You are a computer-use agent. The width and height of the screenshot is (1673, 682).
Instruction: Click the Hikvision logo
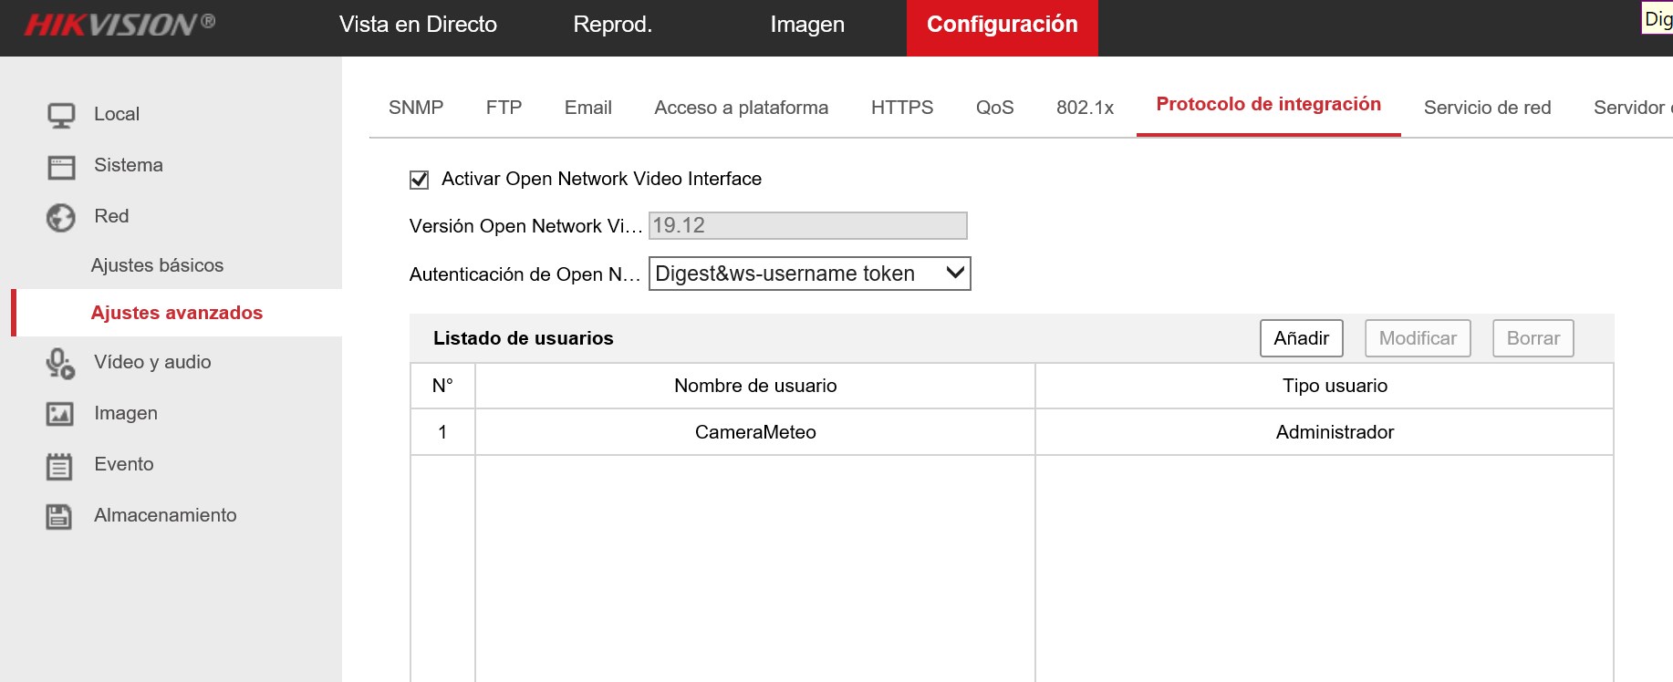(x=119, y=25)
